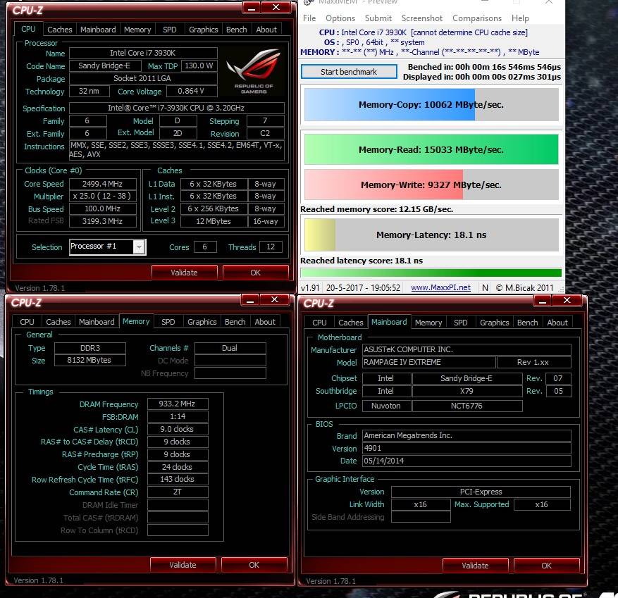618x598 pixels.
Task: Open SPD tab in Memory CPU-Z window
Action: coord(168,322)
